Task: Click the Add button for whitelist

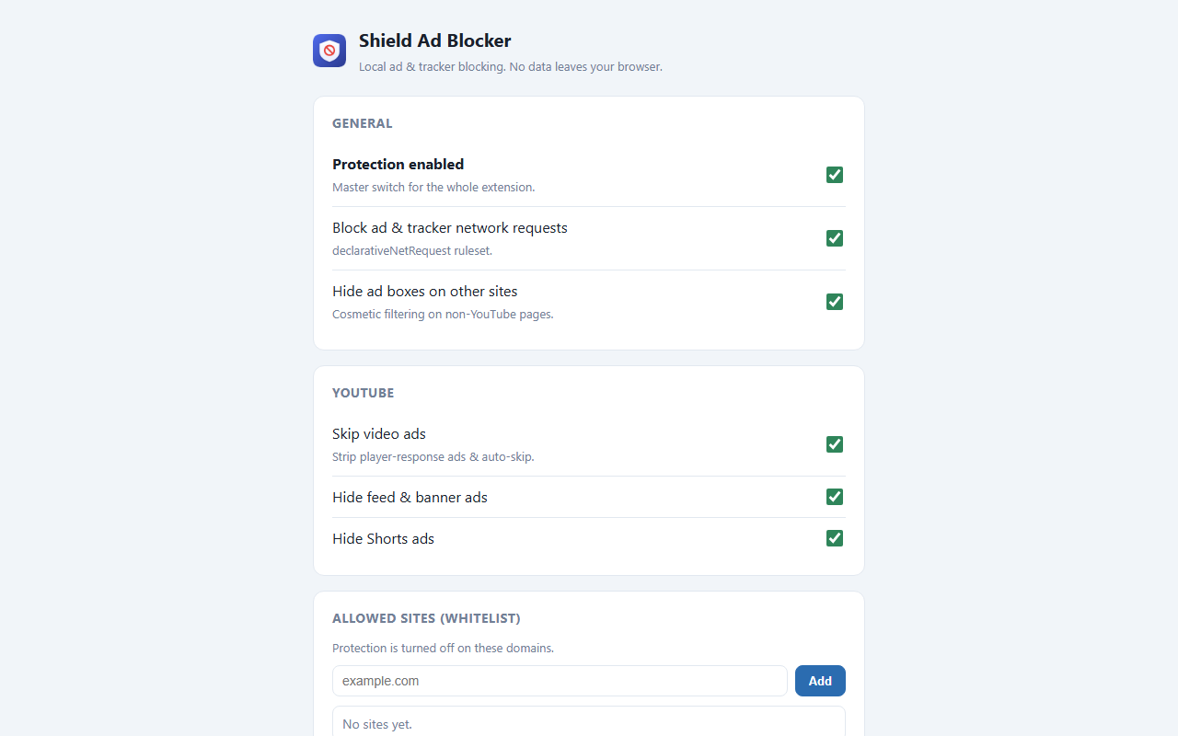Action: (x=820, y=681)
